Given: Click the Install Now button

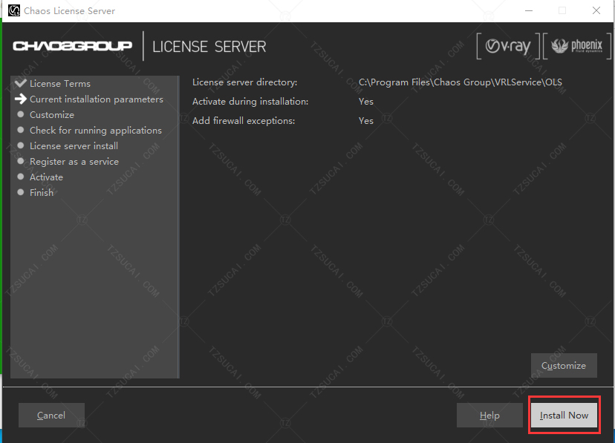Looking at the screenshot, I should [x=564, y=415].
